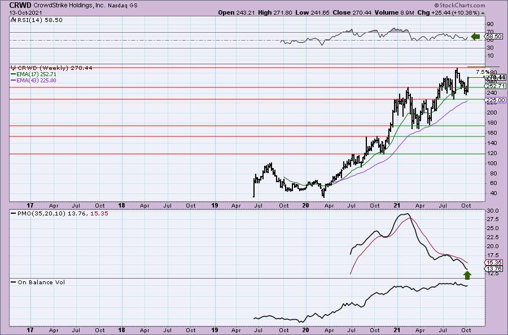Image resolution: width=508 pixels, height=335 pixels.
Task: Click the 225.00 EMA price tag
Action: tap(496, 100)
